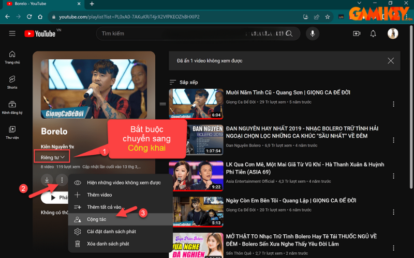Dismiss the hidden video notice

[391, 61]
